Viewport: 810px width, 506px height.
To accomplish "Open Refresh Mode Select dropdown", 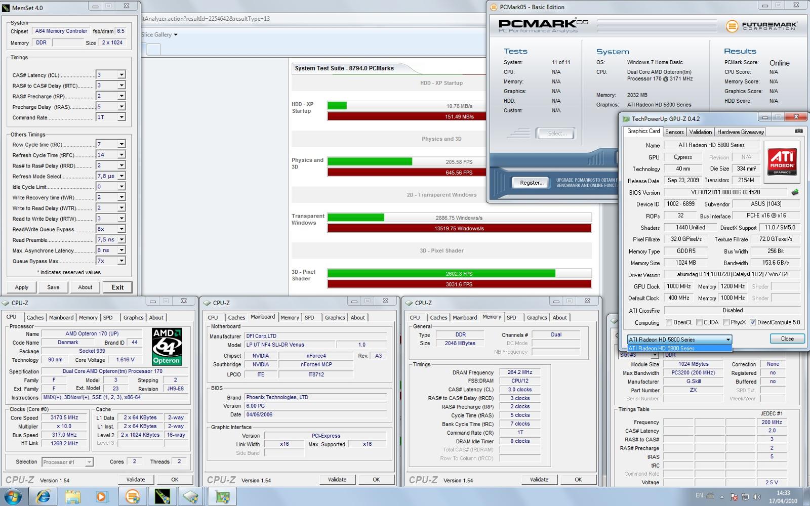I will point(121,176).
